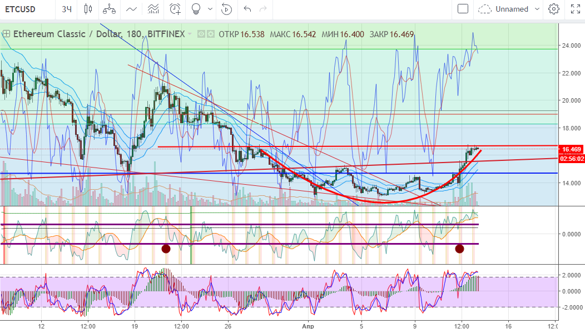585x329 pixels.
Task: Create a new alert with clock icon
Action: pyautogui.click(x=175, y=9)
